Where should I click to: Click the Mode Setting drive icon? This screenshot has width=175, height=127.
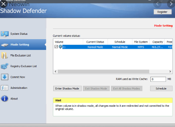4,45
